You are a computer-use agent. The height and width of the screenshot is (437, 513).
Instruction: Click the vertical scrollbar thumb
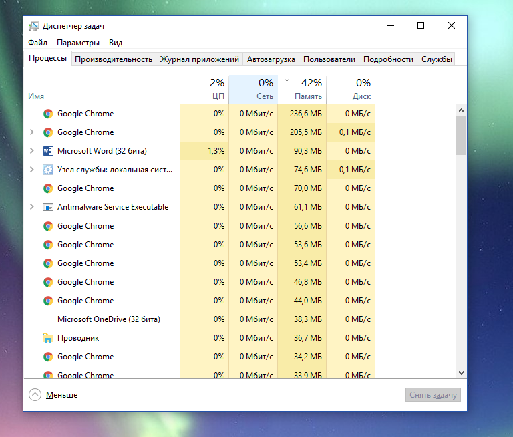[462, 135]
